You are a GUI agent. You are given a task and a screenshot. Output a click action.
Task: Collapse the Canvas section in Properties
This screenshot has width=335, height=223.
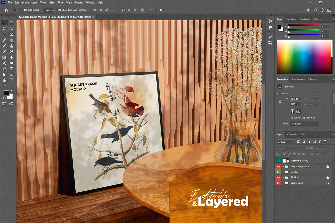coord(277,93)
